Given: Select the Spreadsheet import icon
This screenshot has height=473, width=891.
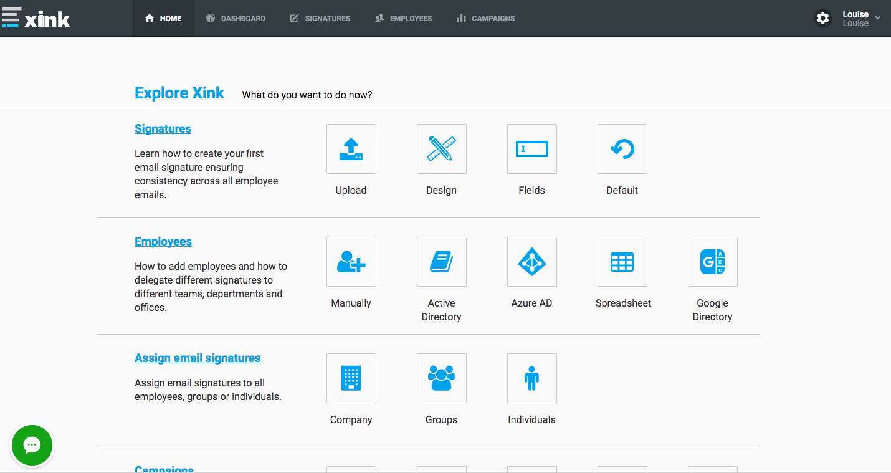Looking at the screenshot, I should click(622, 262).
